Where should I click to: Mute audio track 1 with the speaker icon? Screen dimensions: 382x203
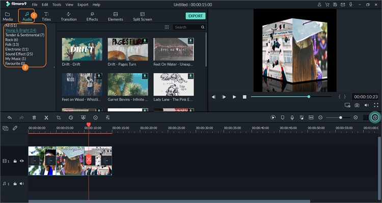click(x=22, y=184)
